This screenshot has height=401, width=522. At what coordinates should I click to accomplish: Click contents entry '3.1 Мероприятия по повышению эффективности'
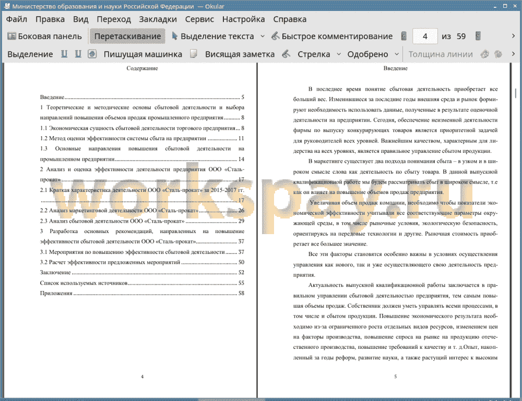(x=142, y=252)
